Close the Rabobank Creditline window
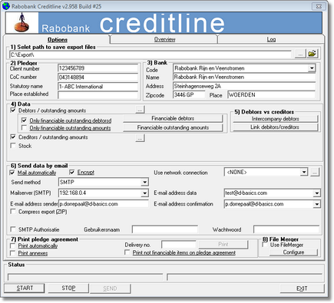Image resolution: width=334 pixels, height=303 pixels. click(319, 6)
